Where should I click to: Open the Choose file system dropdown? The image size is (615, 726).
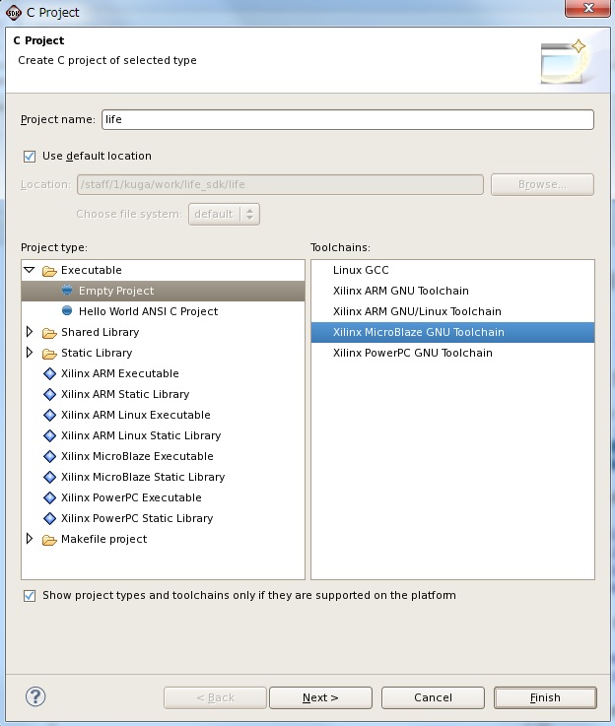click(x=224, y=214)
